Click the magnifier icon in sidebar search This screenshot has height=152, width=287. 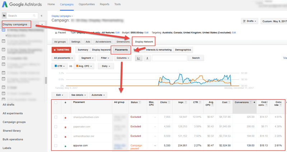34,16
